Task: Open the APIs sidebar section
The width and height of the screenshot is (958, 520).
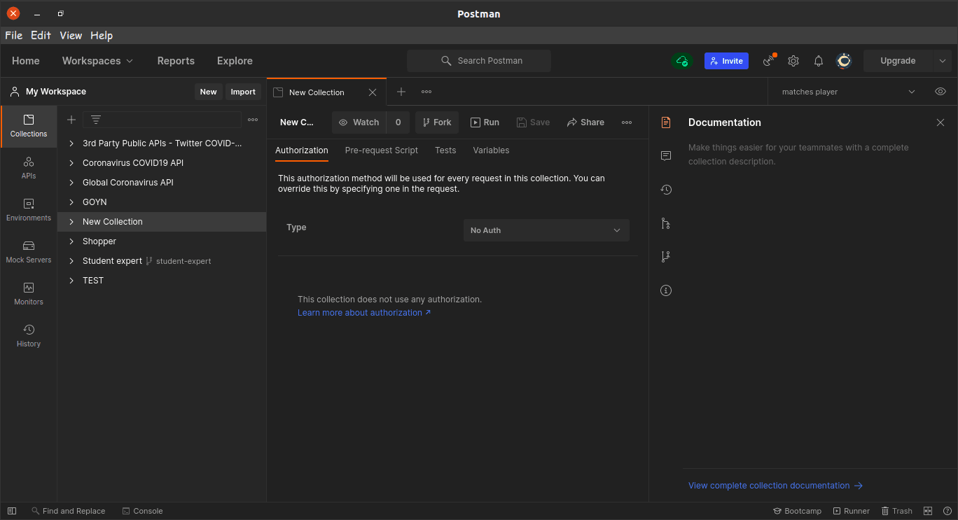Action: [29, 168]
